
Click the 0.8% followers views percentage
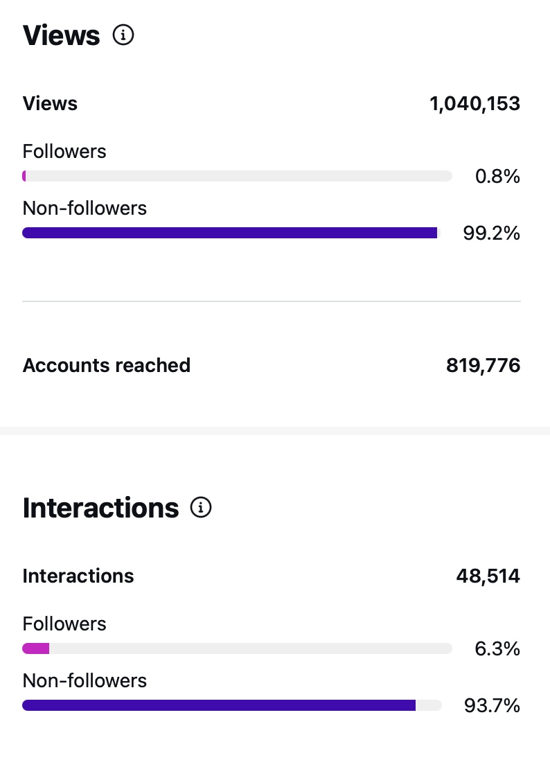pyautogui.click(x=497, y=177)
